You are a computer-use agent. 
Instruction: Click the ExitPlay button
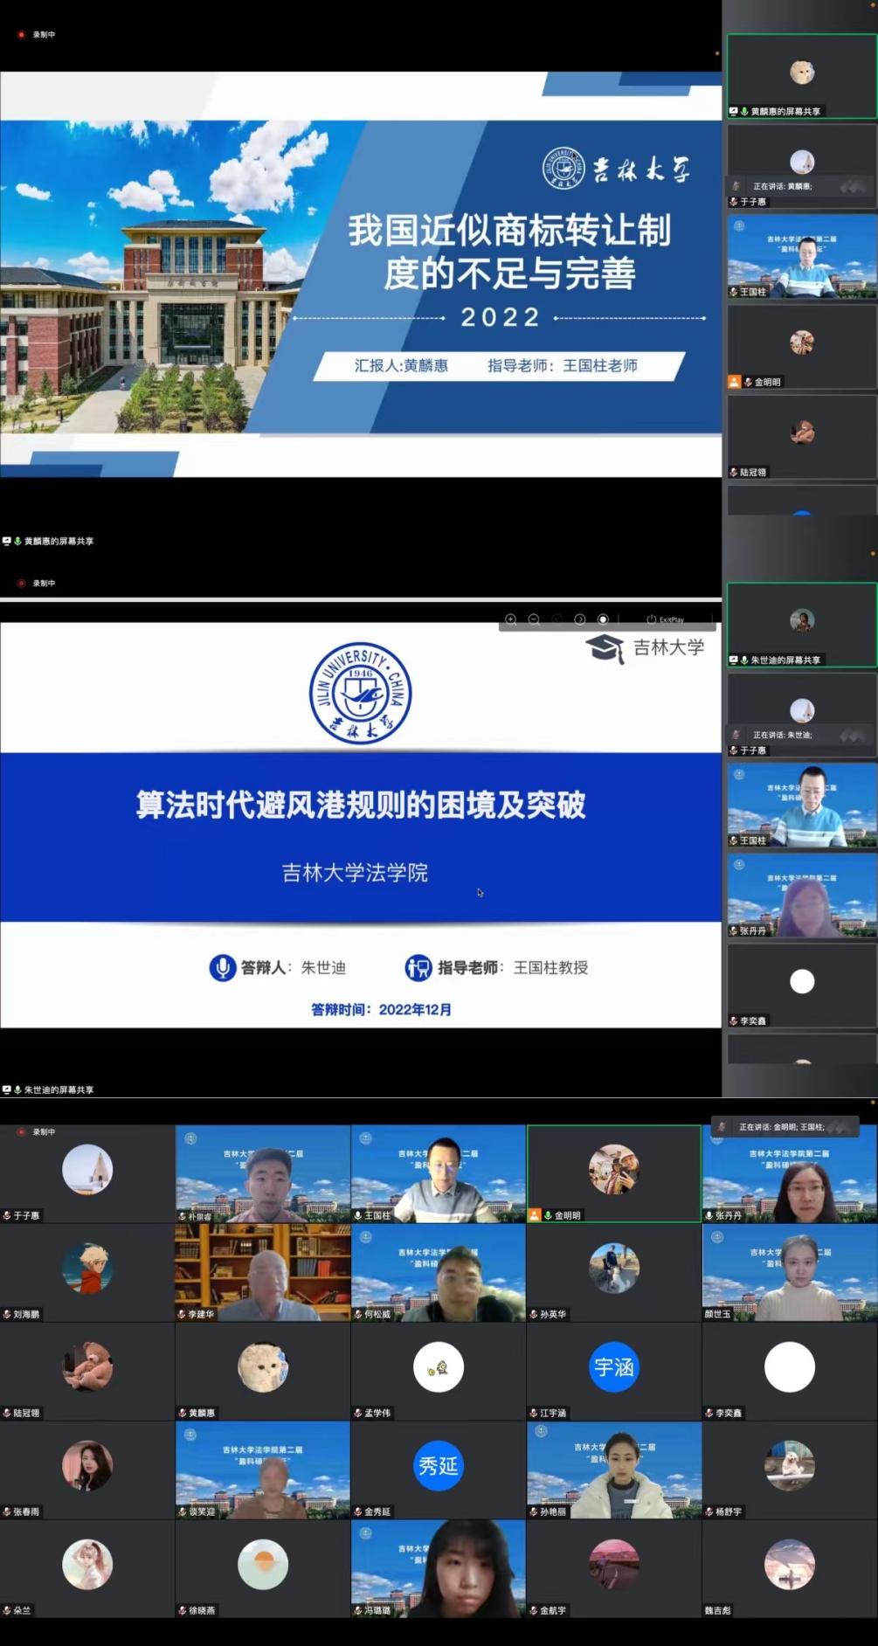665,619
